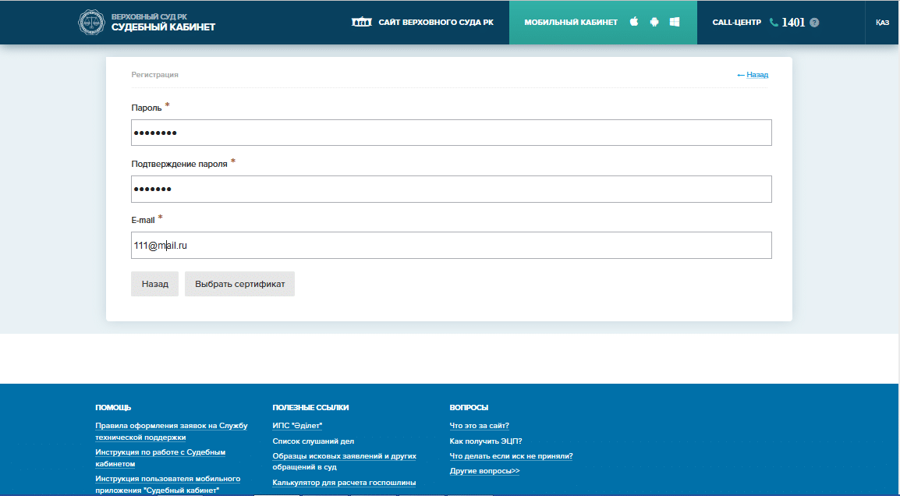
Task: Focus the Пароль input field
Action: 451,133
